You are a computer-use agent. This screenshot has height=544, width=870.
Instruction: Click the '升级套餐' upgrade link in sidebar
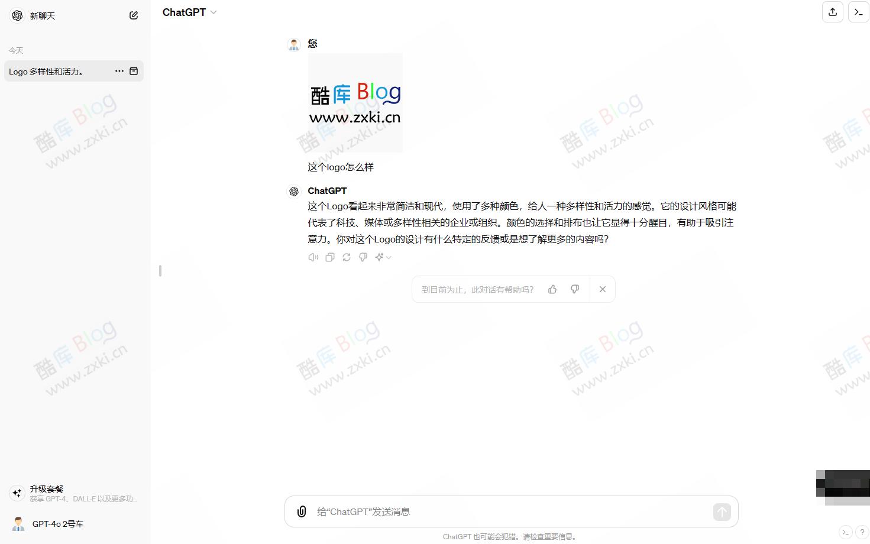pos(47,488)
